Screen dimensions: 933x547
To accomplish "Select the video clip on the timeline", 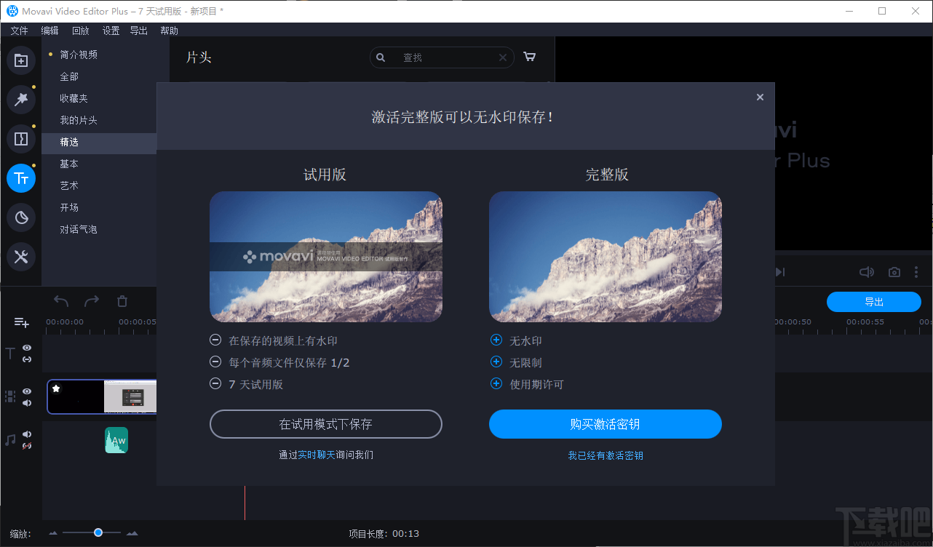I will pos(102,397).
